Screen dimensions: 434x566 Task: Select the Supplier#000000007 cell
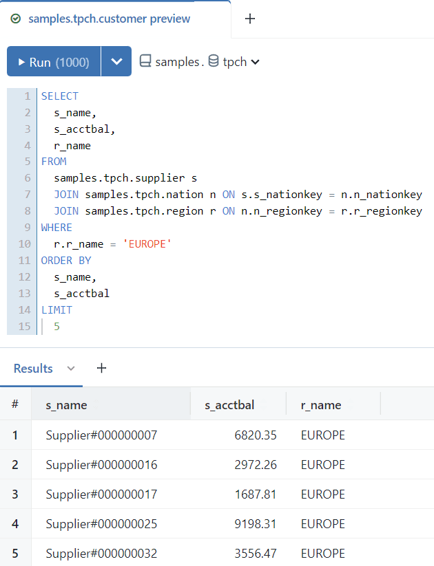point(101,435)
